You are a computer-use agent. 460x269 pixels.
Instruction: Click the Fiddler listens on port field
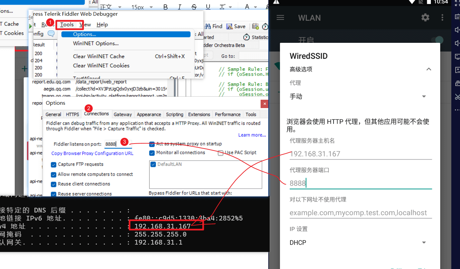pyautogui.click(x=118, y=144)
